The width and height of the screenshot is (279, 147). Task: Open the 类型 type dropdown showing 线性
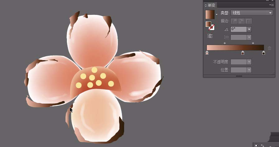pyautogui.click(x=252, y=13)
